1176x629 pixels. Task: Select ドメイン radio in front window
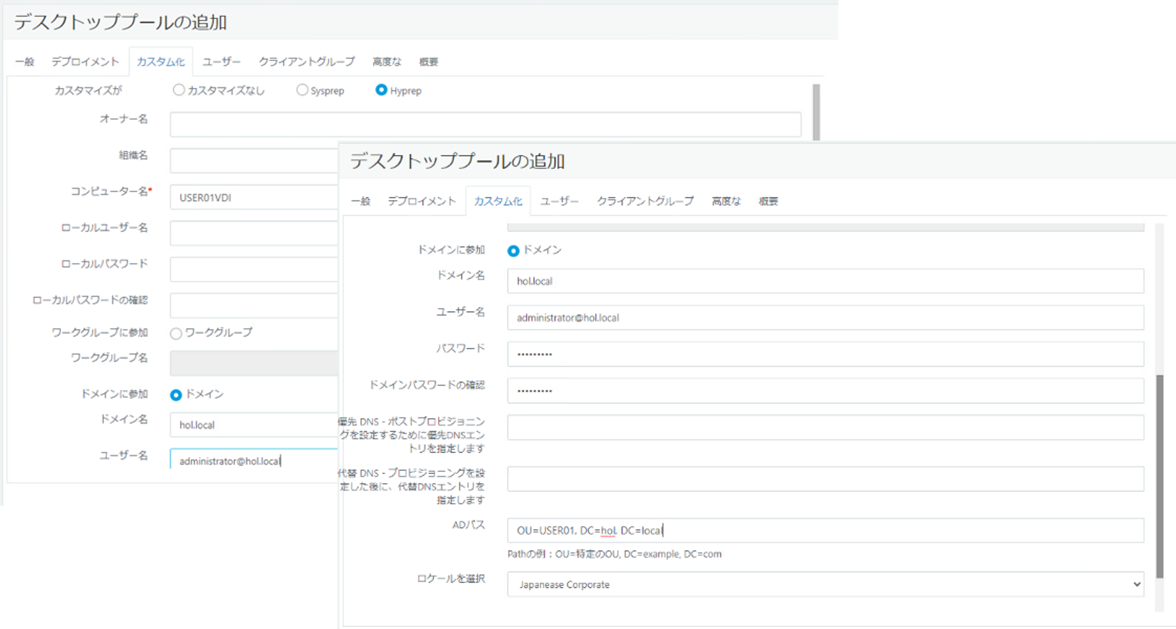coord(513,251)
